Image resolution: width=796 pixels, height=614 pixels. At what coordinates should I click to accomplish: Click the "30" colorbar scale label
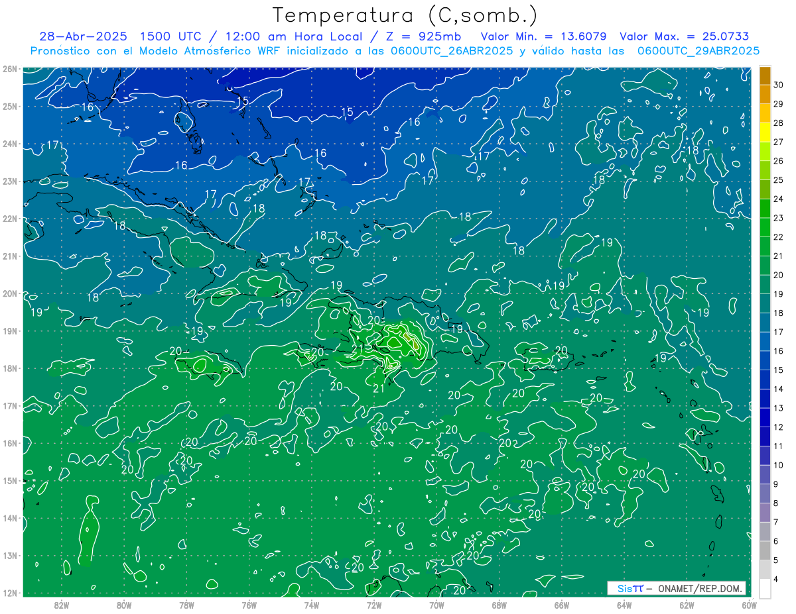click(x=779, y=84)
